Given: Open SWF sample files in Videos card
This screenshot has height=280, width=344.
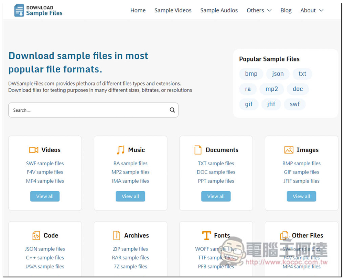Looking at the screenshot, I should click(x=45, y=164).
